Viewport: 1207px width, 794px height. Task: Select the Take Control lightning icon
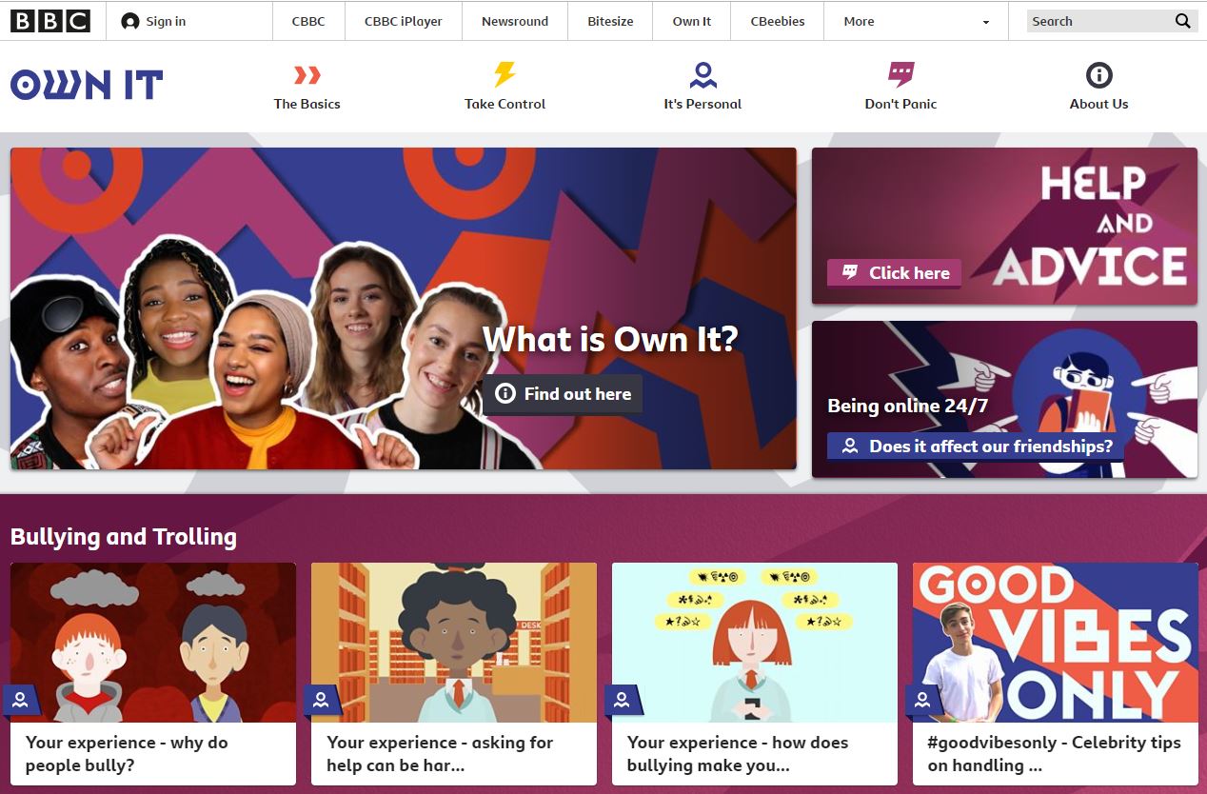coord(505,74)
